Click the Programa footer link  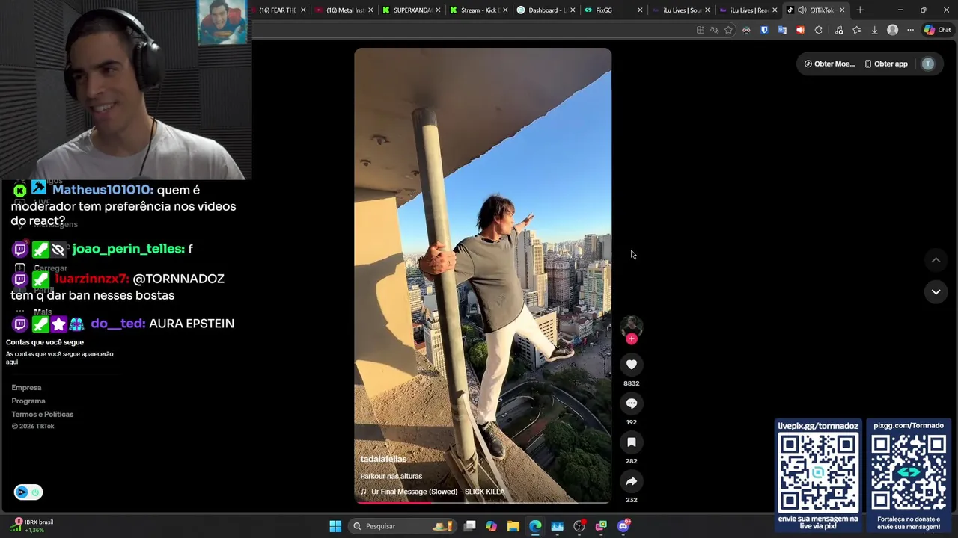[28, 401]
